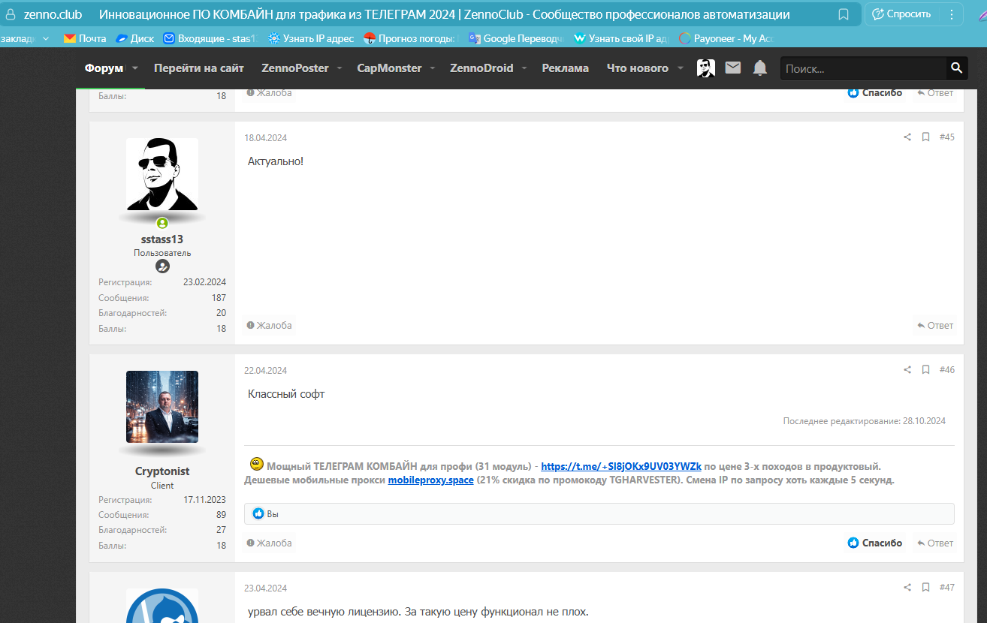This screenshot has width=987, height=623.
Task: Click the online status icon under sstass13's avatar
Action: pos(162,223)
